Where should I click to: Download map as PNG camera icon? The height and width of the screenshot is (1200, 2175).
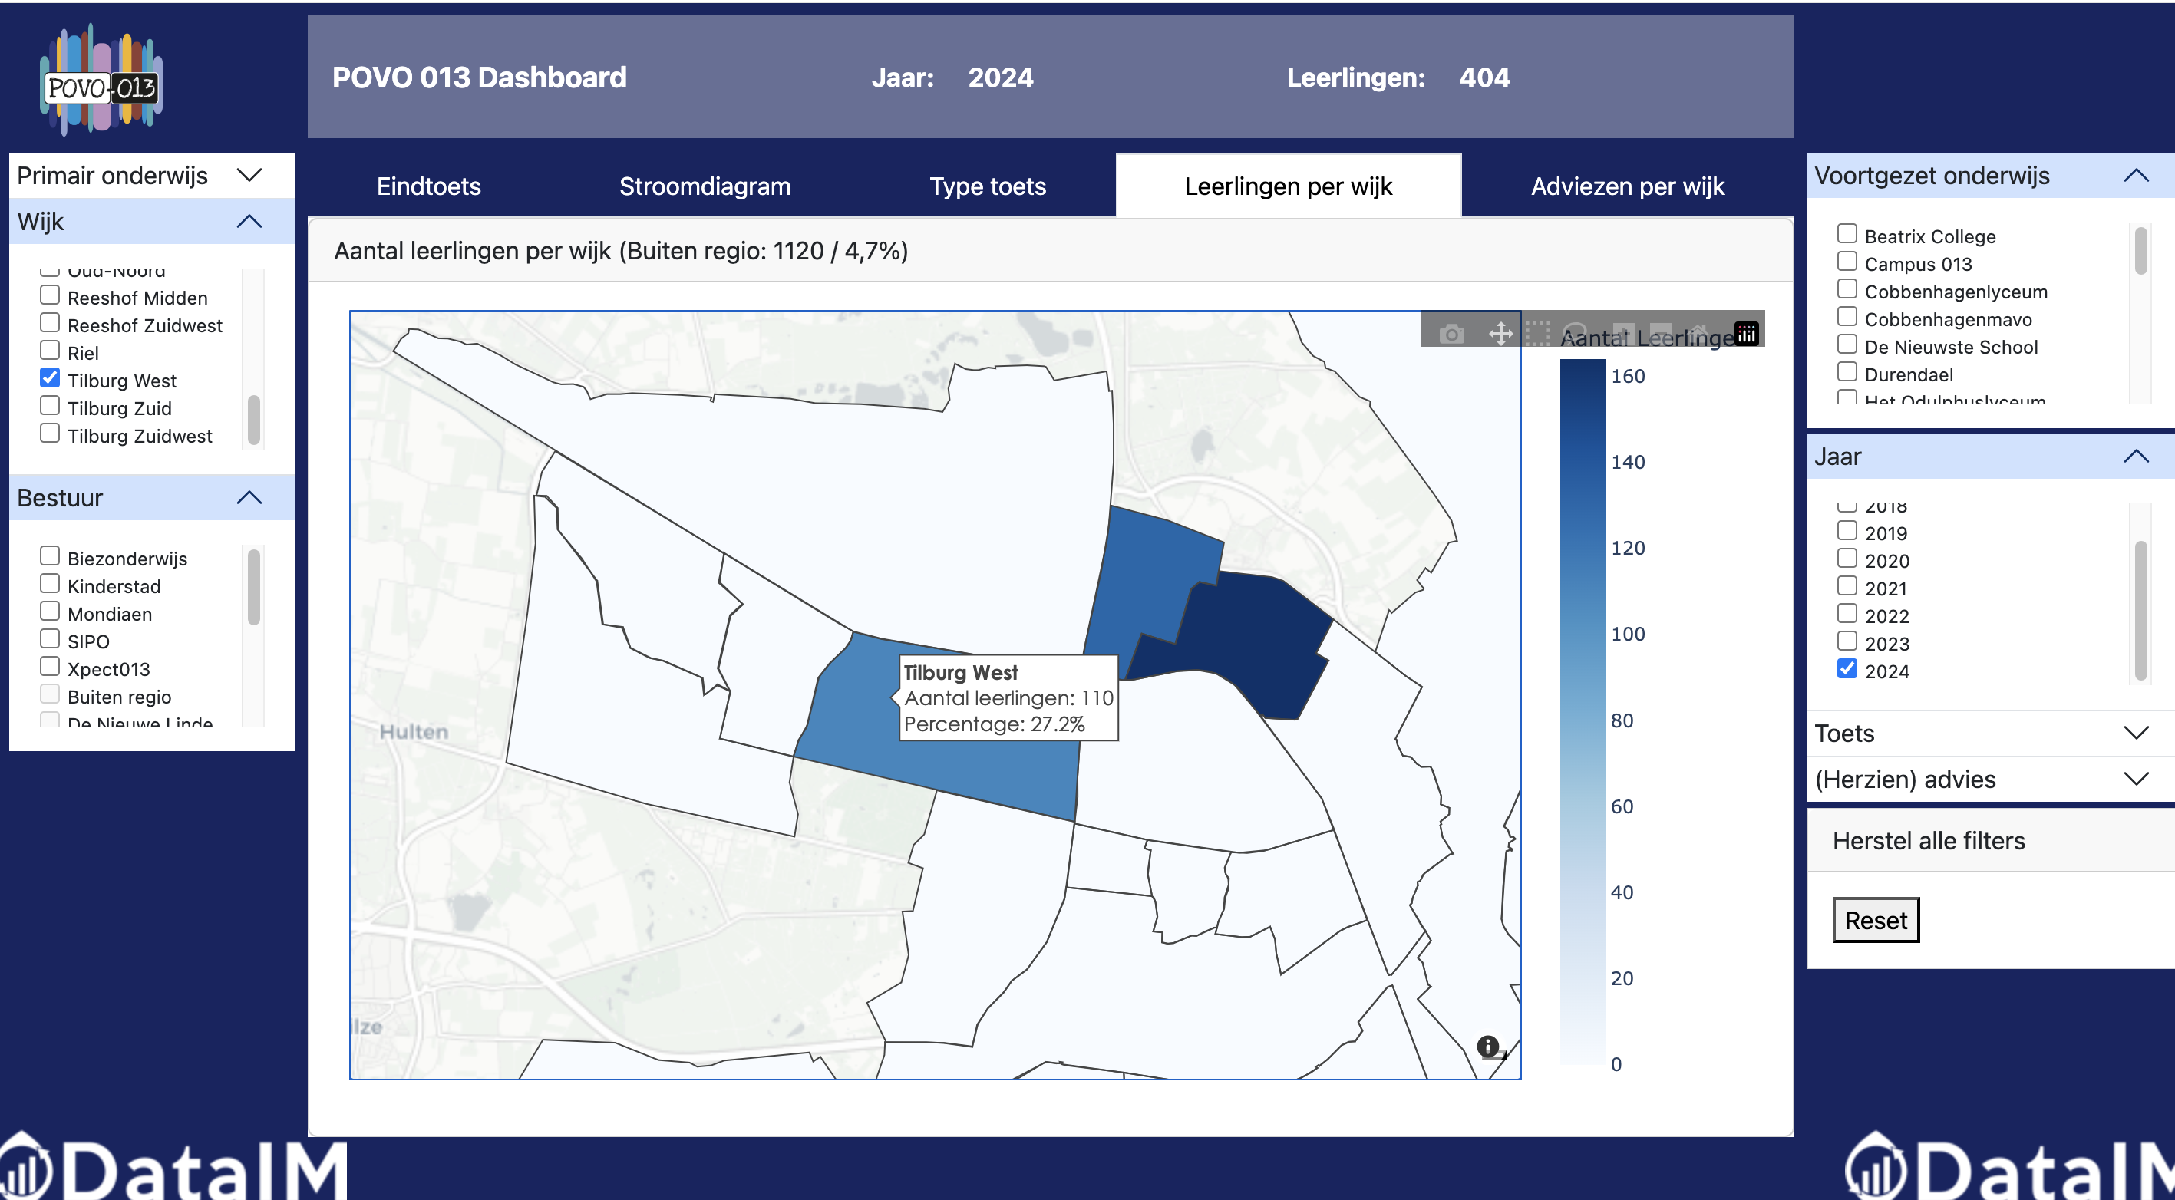point(1451,335)
